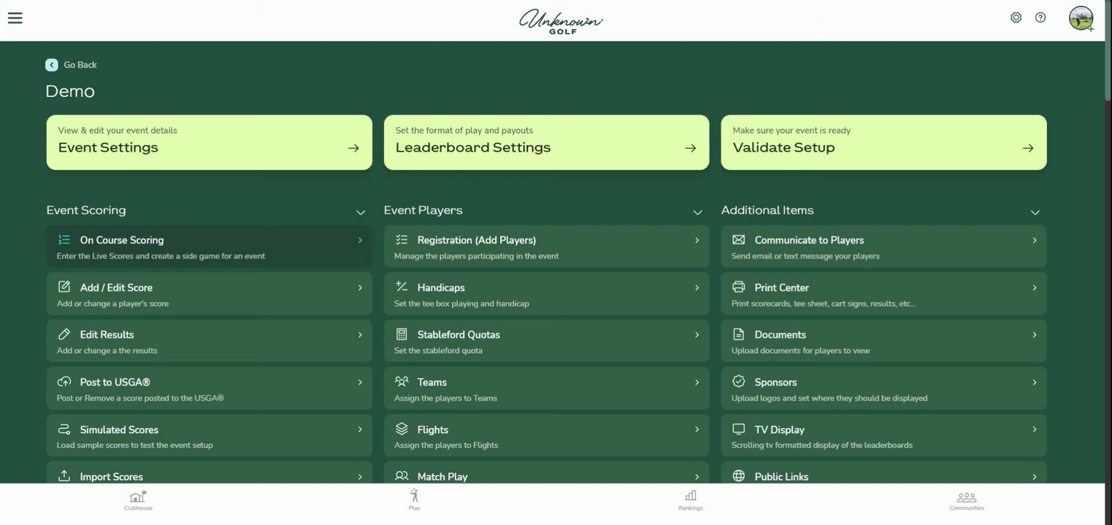Click the Simulated Scores icon
The image size is (1112, 525).
64,429
